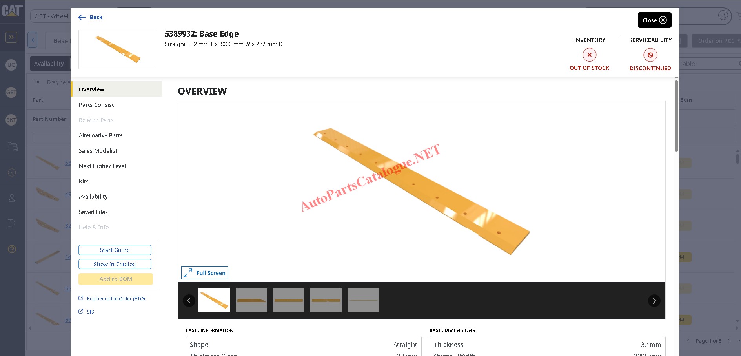Select the second thumbnail in the carousel

coord(251,301)
